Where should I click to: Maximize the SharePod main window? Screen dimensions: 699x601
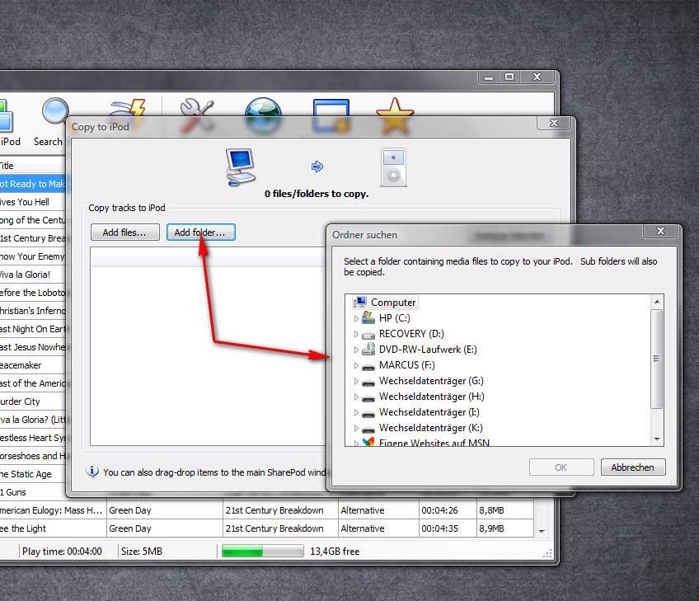coord(509,77)
